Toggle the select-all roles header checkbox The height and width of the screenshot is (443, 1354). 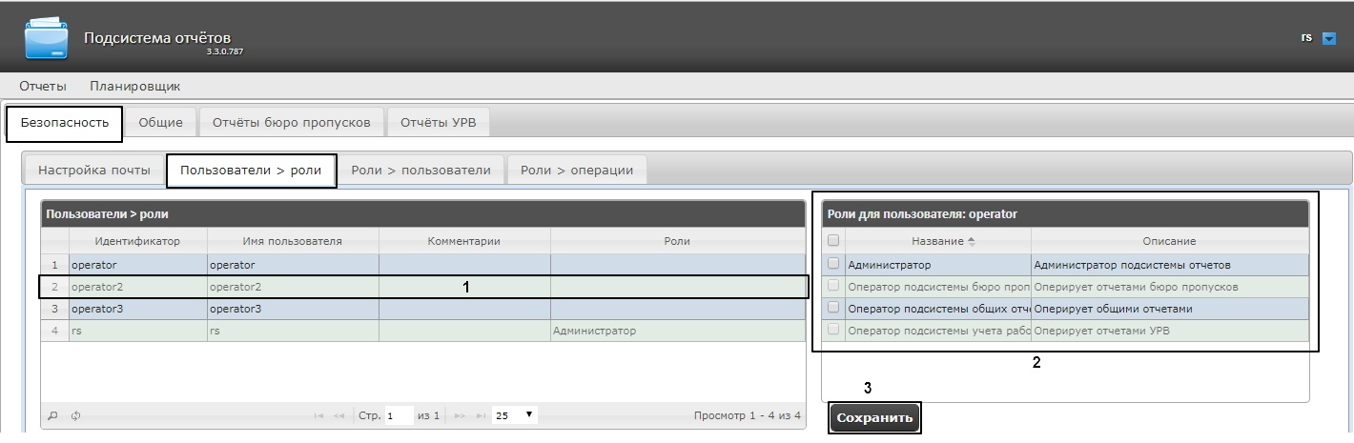[834, 241]
